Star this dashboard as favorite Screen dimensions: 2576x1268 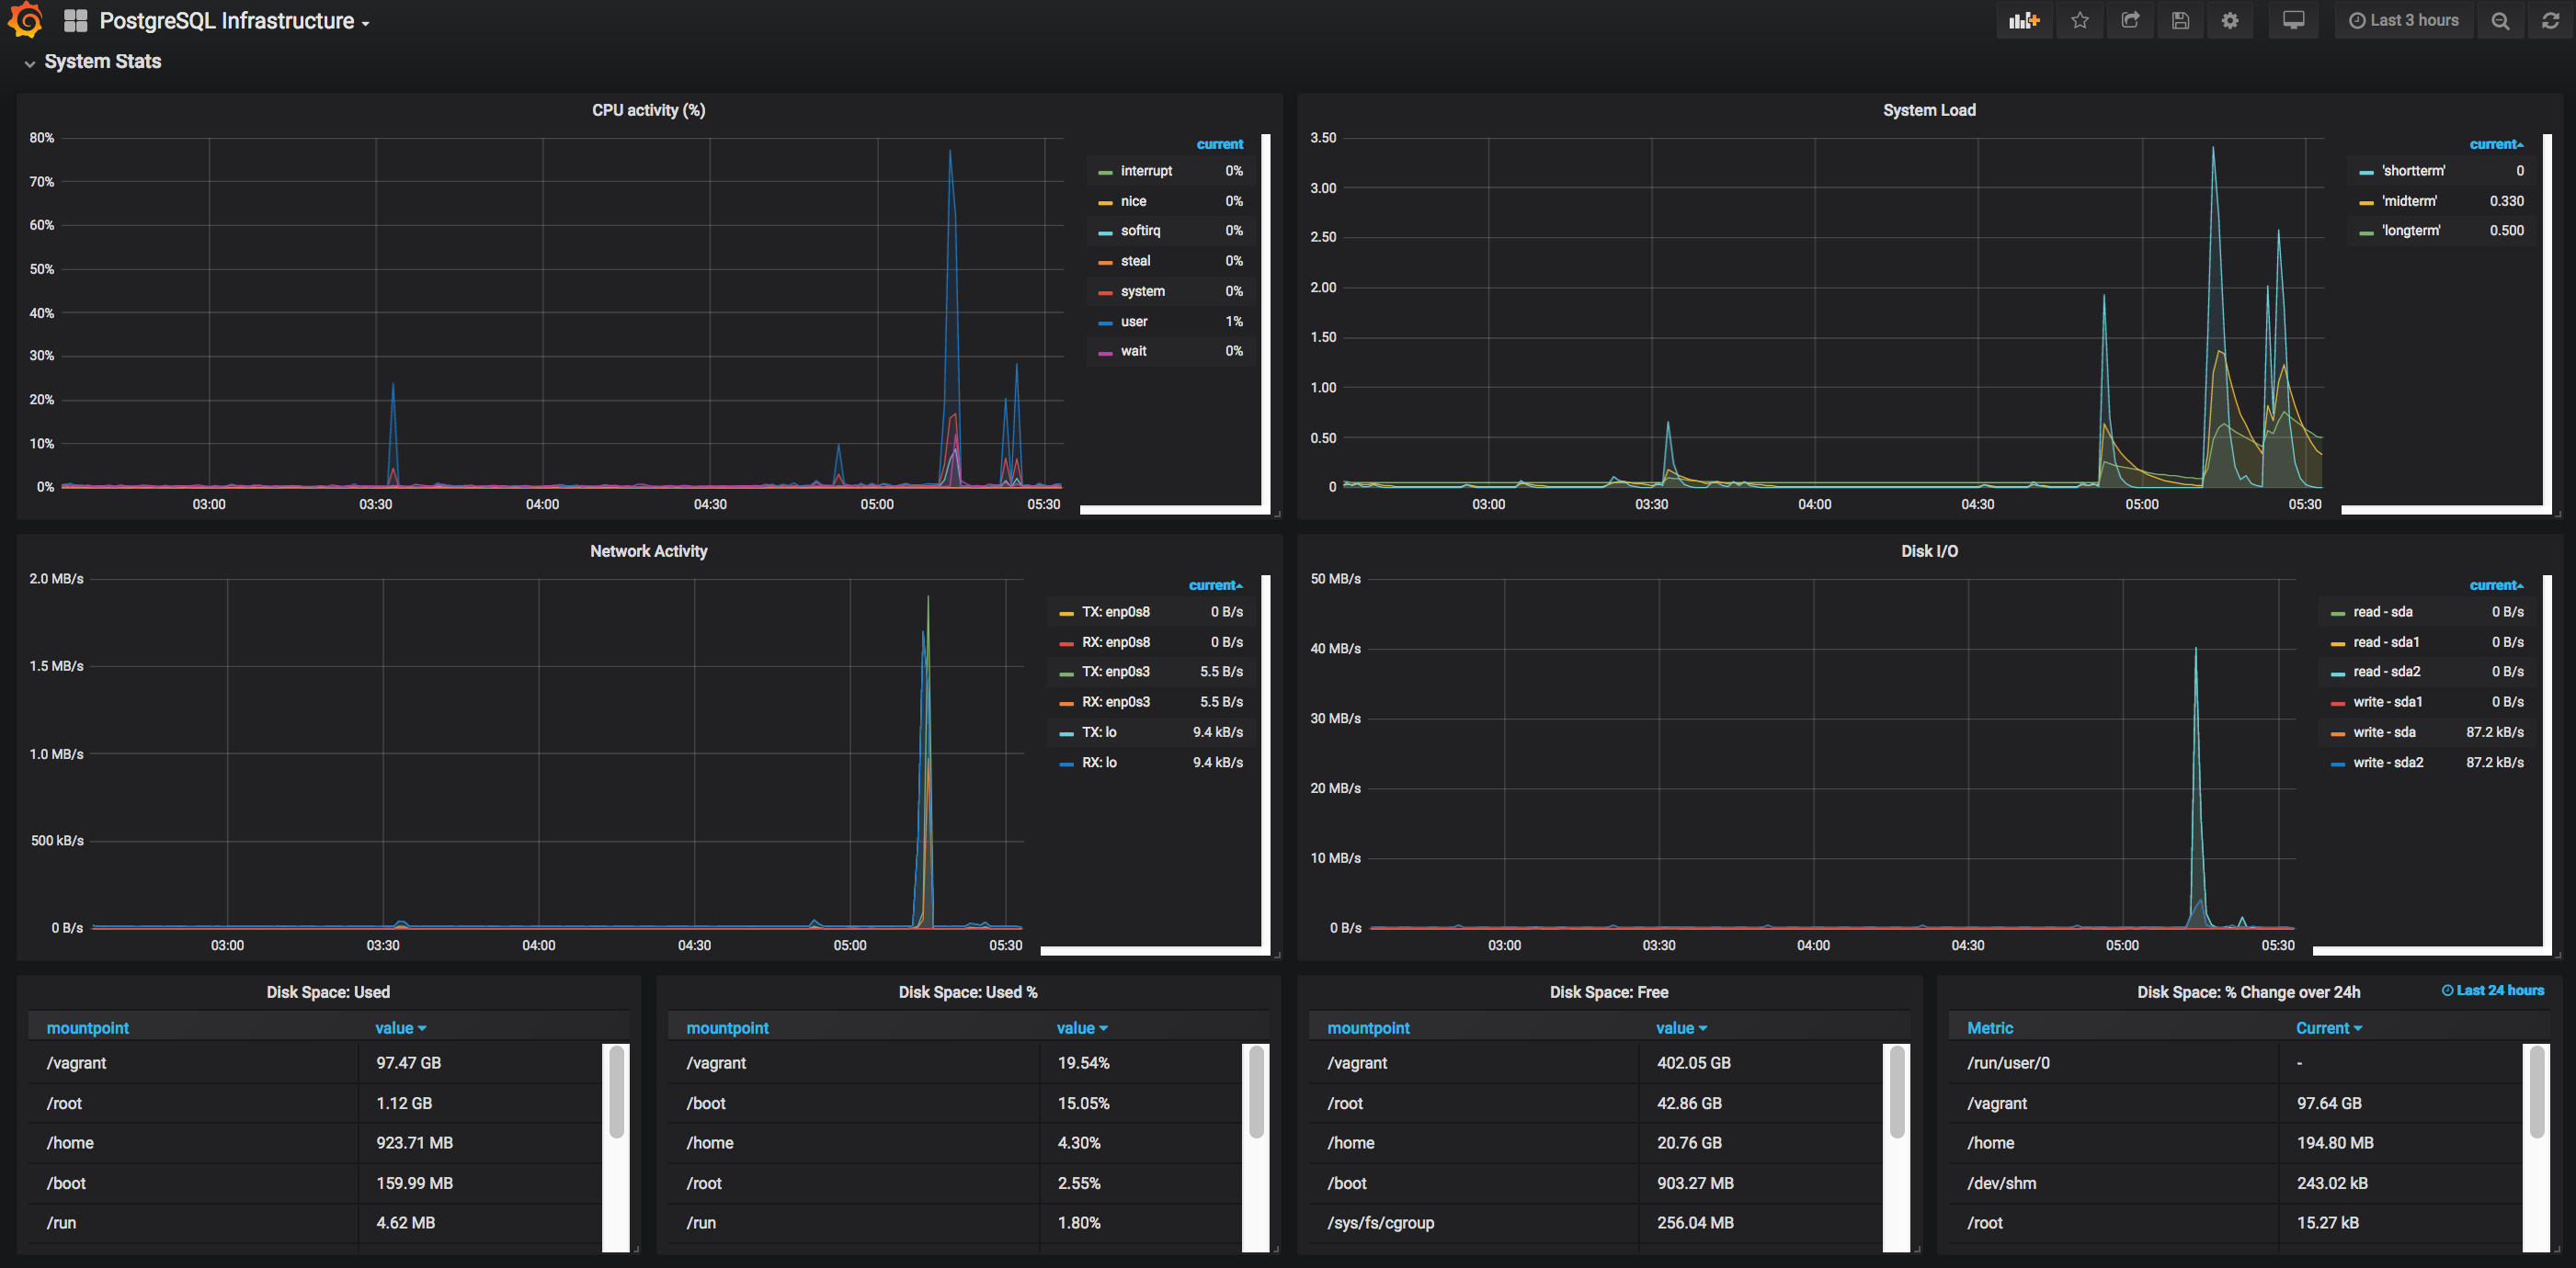(2080, 21)
